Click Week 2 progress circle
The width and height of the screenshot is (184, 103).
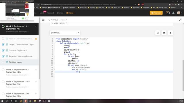coord(3,70)
